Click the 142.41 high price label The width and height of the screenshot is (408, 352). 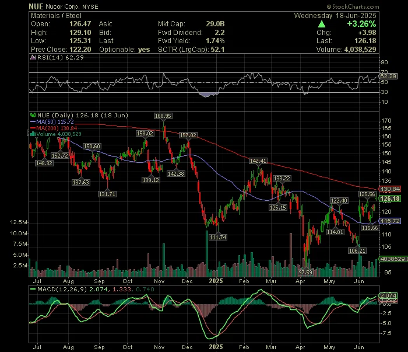tap(258, 161)
